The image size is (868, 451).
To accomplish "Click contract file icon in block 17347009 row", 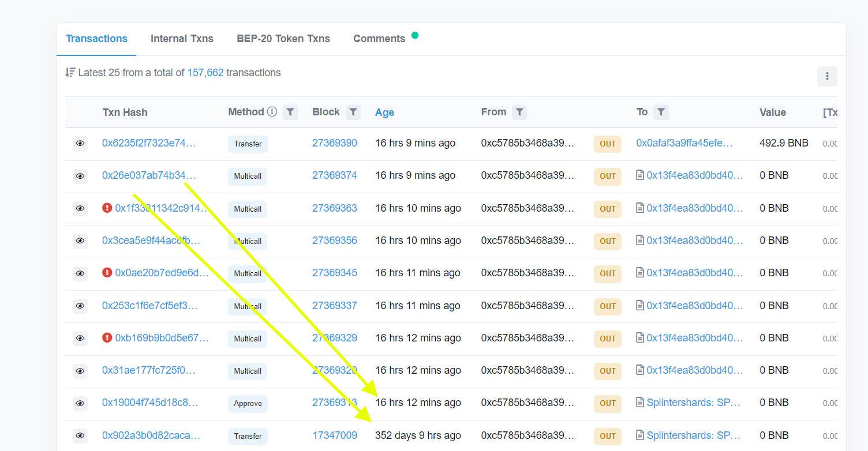I will pyautogui.click(x=640, y=435).
